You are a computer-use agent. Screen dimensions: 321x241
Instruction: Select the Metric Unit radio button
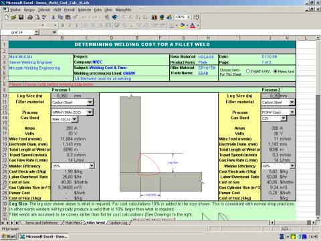pos(276,72)
